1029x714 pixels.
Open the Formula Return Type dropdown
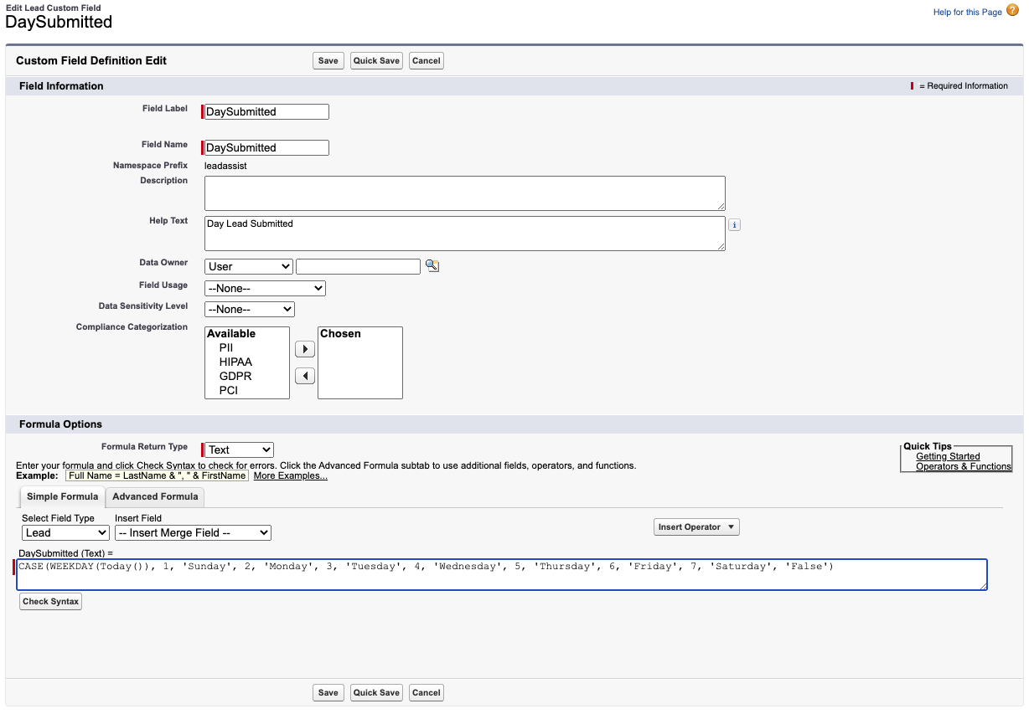pyautogui.click(x=240, y=449)
